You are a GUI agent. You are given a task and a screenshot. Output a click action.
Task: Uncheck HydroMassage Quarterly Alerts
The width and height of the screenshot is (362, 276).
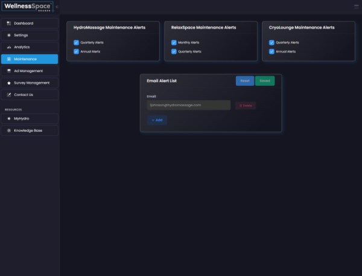pos(76,43)
